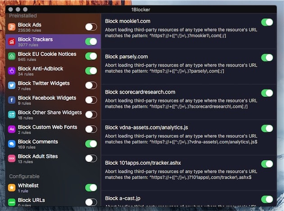284x211 pixels.
Task: Click the Block Other Share Widgets icon
Action: click(12, 115)
